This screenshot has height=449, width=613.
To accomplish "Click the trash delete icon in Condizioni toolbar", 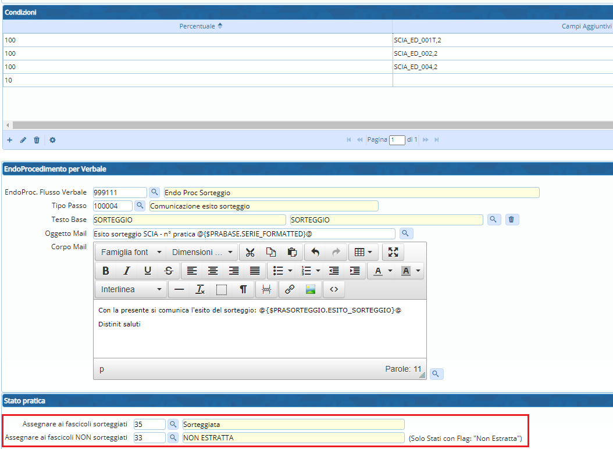I will point(37,140).
